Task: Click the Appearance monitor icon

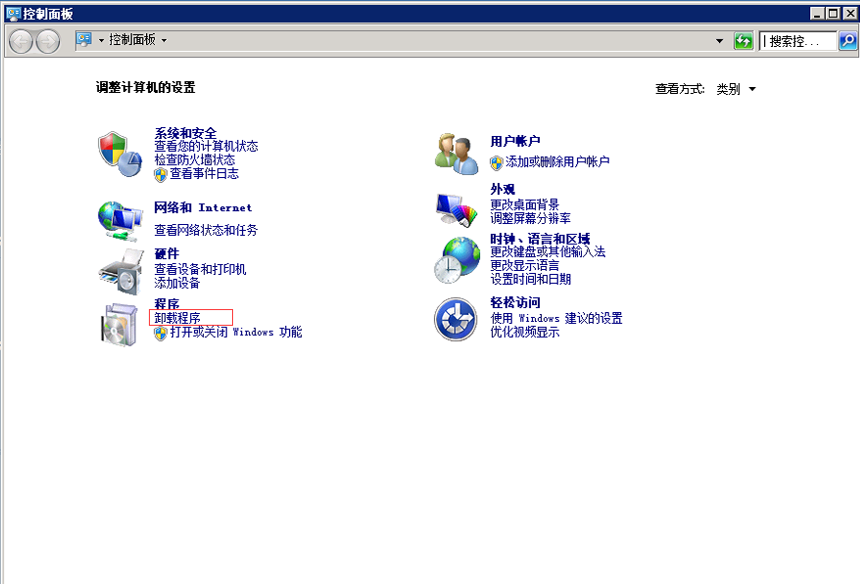Action: (454, 208)
